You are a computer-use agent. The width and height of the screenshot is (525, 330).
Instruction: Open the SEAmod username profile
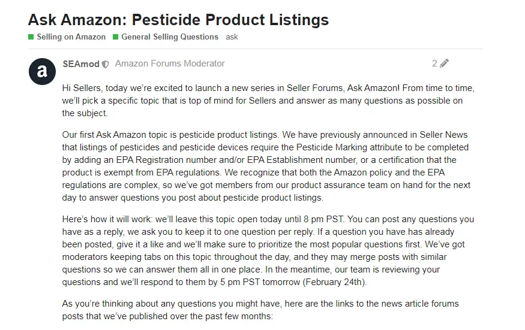(x=81, y=63)
